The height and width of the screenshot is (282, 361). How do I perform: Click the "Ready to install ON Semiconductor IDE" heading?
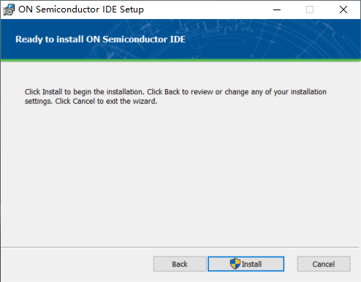[100, 39]
